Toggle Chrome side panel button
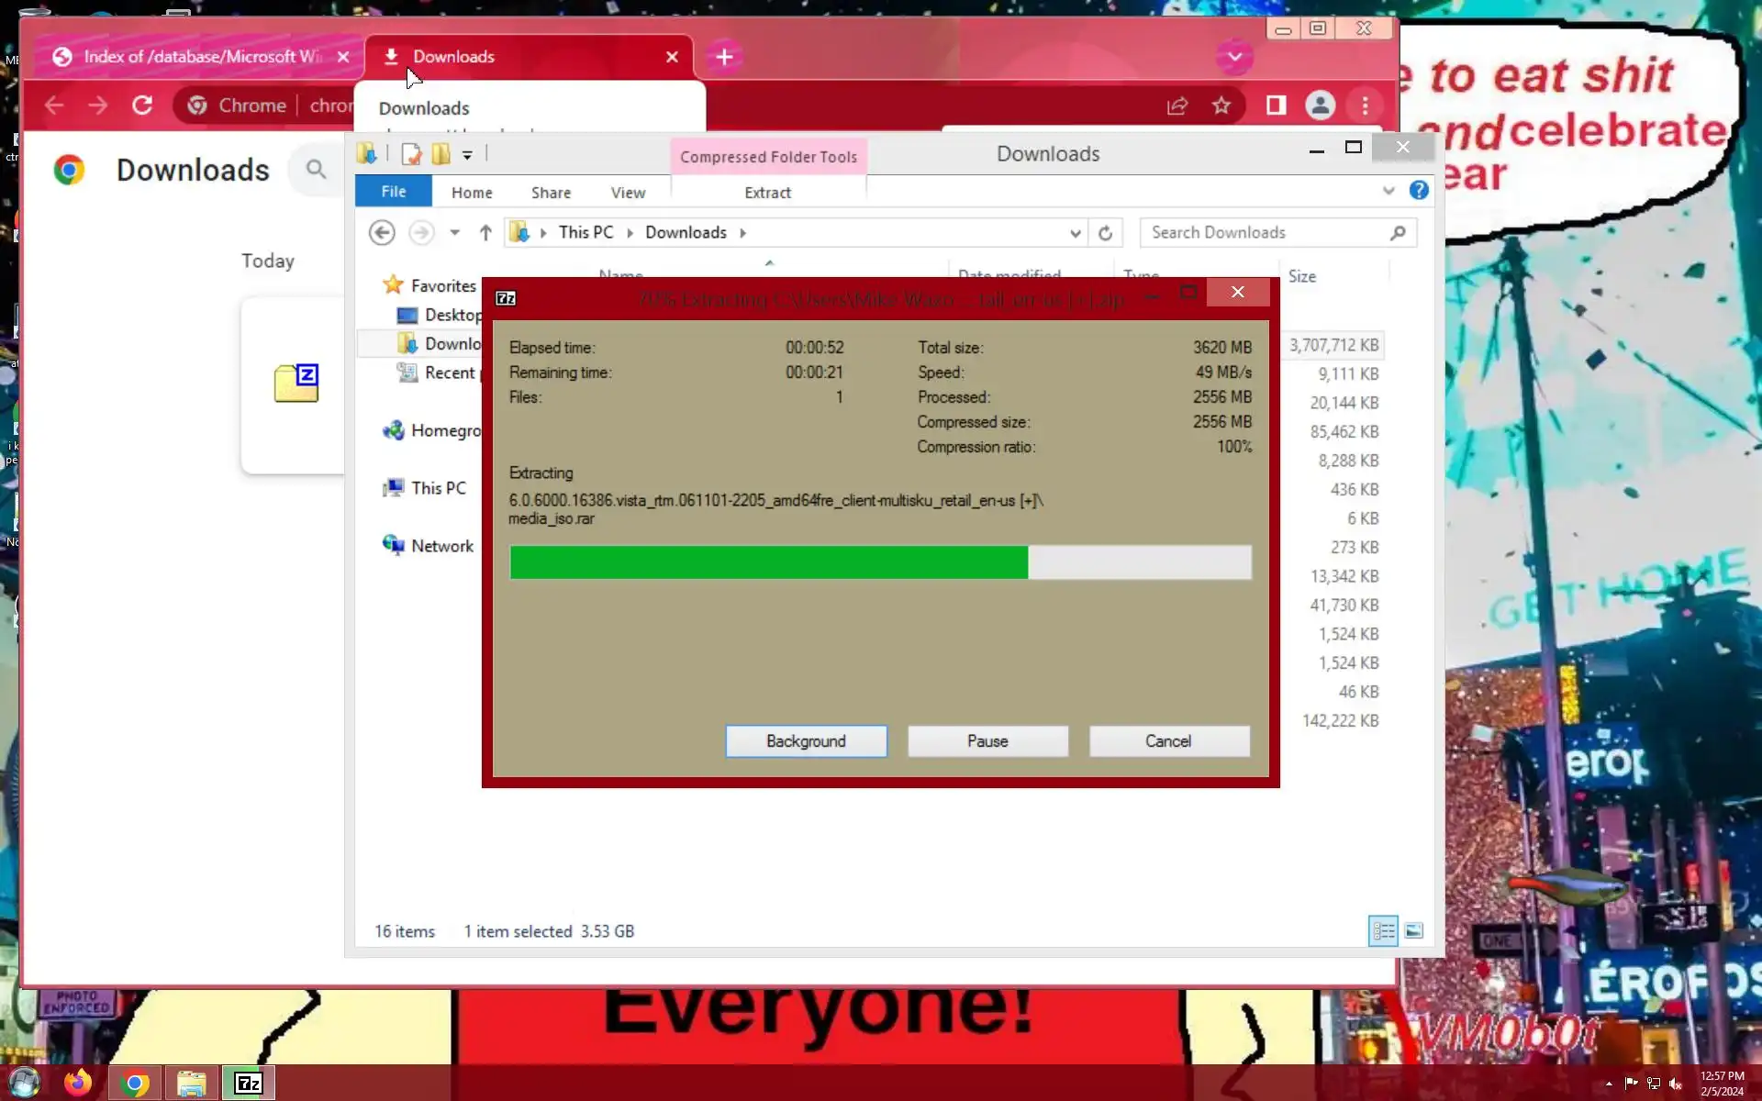1762x1101 pixels. point(1276,106)
